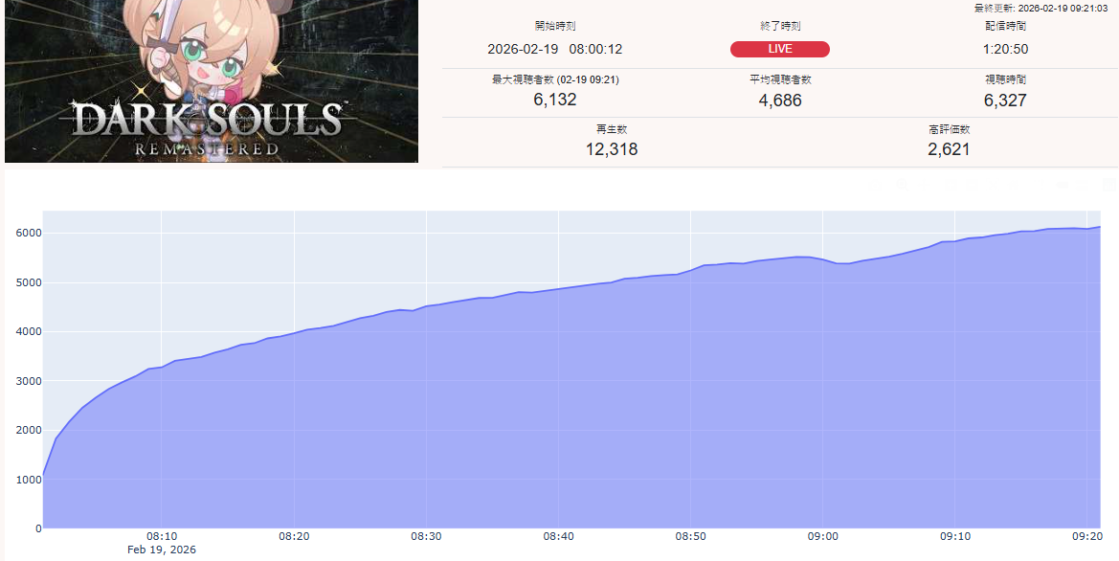This screenshot has height=561, width=1119.
Task: Click the 08:50 x-axis tick label
Action: [690, 536]
